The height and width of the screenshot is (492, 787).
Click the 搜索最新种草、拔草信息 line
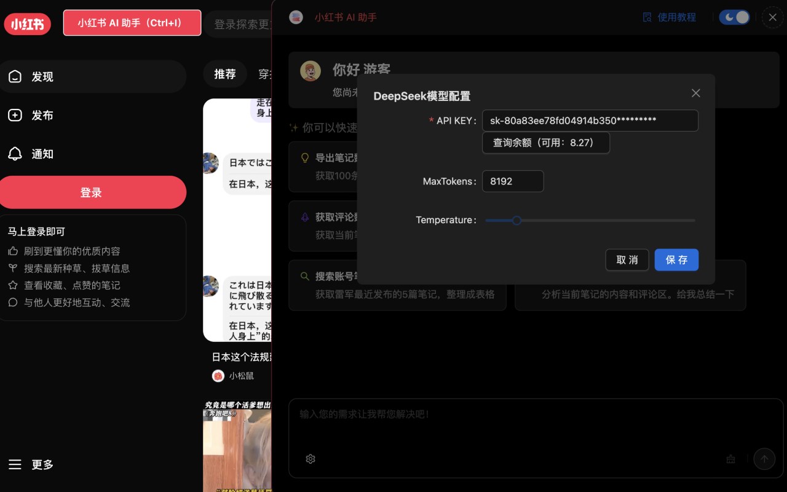[77, 268]
